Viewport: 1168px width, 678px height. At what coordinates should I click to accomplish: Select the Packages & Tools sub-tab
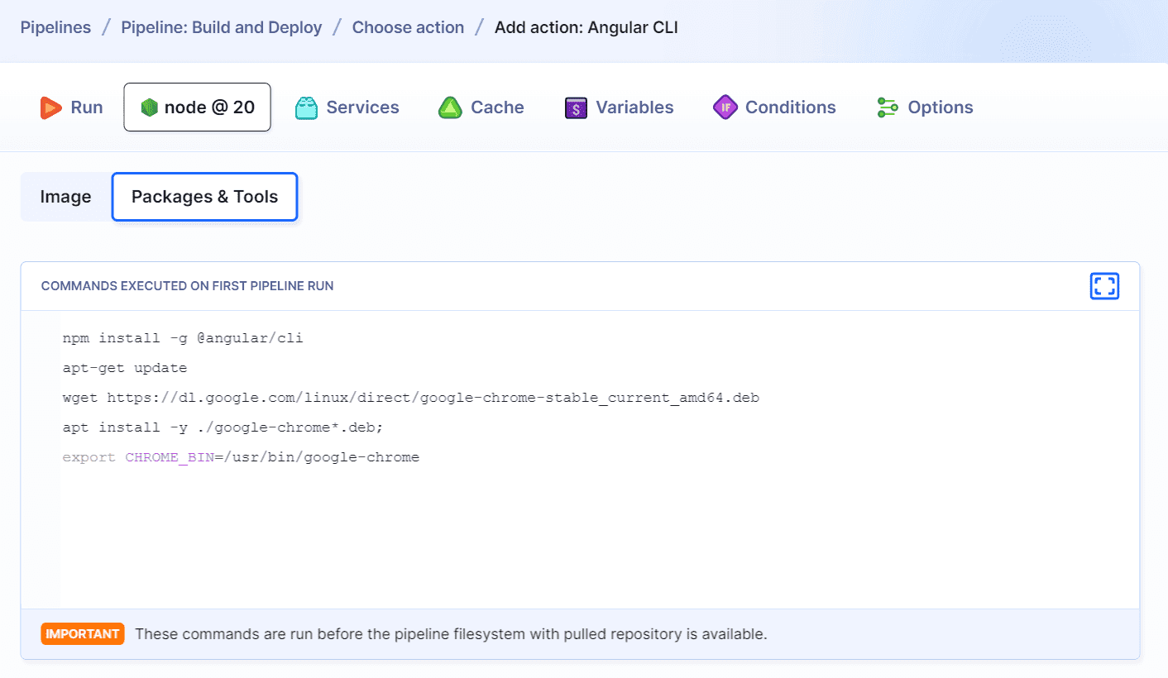tap(204, 197)
